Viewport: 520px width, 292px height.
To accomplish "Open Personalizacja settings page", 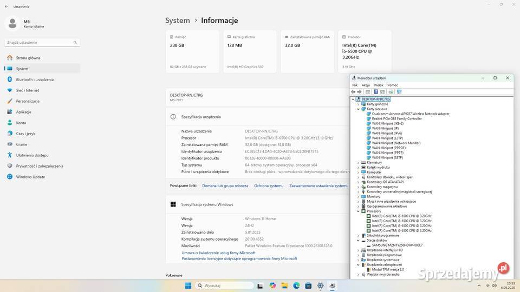I will tap(42, 101).
